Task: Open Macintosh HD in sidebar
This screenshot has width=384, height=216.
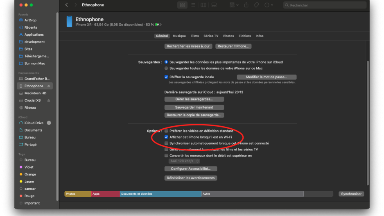Action: (x=35, y=93)
